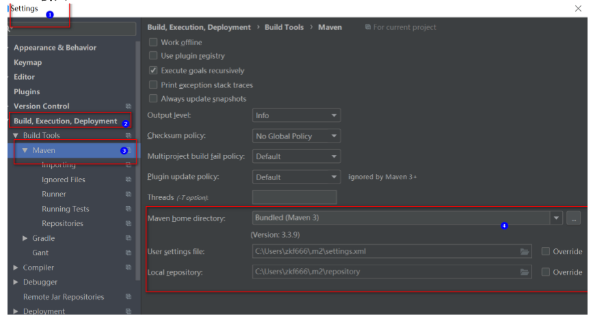Open the Output level dropdown

tap(296, 115)
